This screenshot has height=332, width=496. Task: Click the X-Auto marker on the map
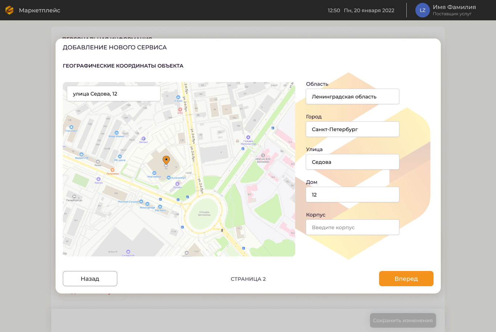pos(178,97)
